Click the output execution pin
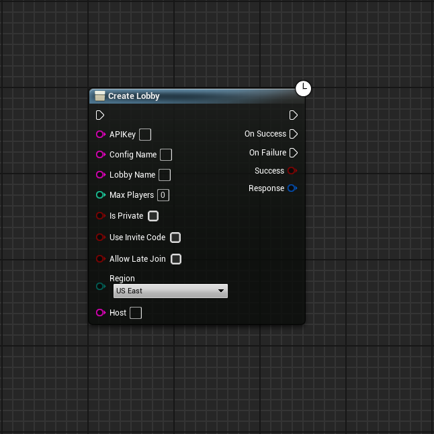Viewport: 434px width, 434px height. 294,115
